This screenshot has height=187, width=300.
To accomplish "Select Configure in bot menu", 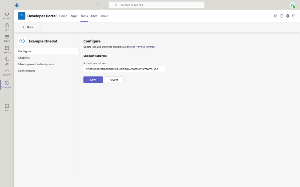I will click(x=47, y=51).
